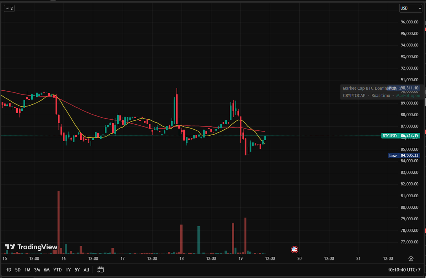The width and height of the screenshot is (426, 278).
Task: Click the 83,000.00 price axis label
Action: tap(410, 172)
